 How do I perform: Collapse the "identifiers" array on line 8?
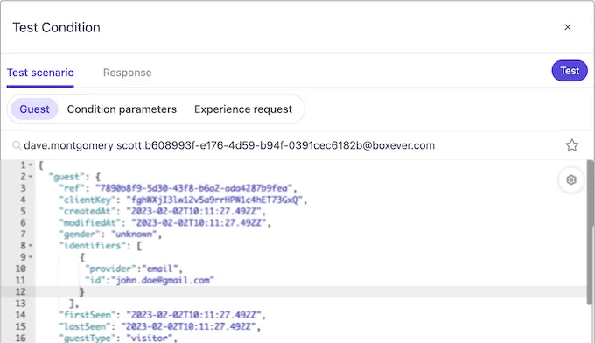point(31,246)
